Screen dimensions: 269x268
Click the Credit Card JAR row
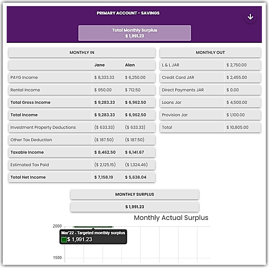coord(210,77)
